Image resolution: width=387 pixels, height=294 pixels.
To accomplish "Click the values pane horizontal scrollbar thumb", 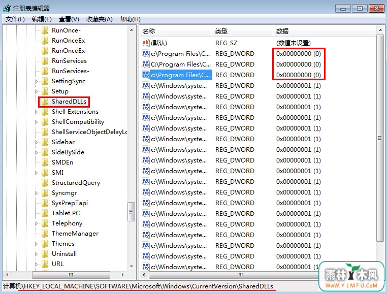I will tap(235, 275).
